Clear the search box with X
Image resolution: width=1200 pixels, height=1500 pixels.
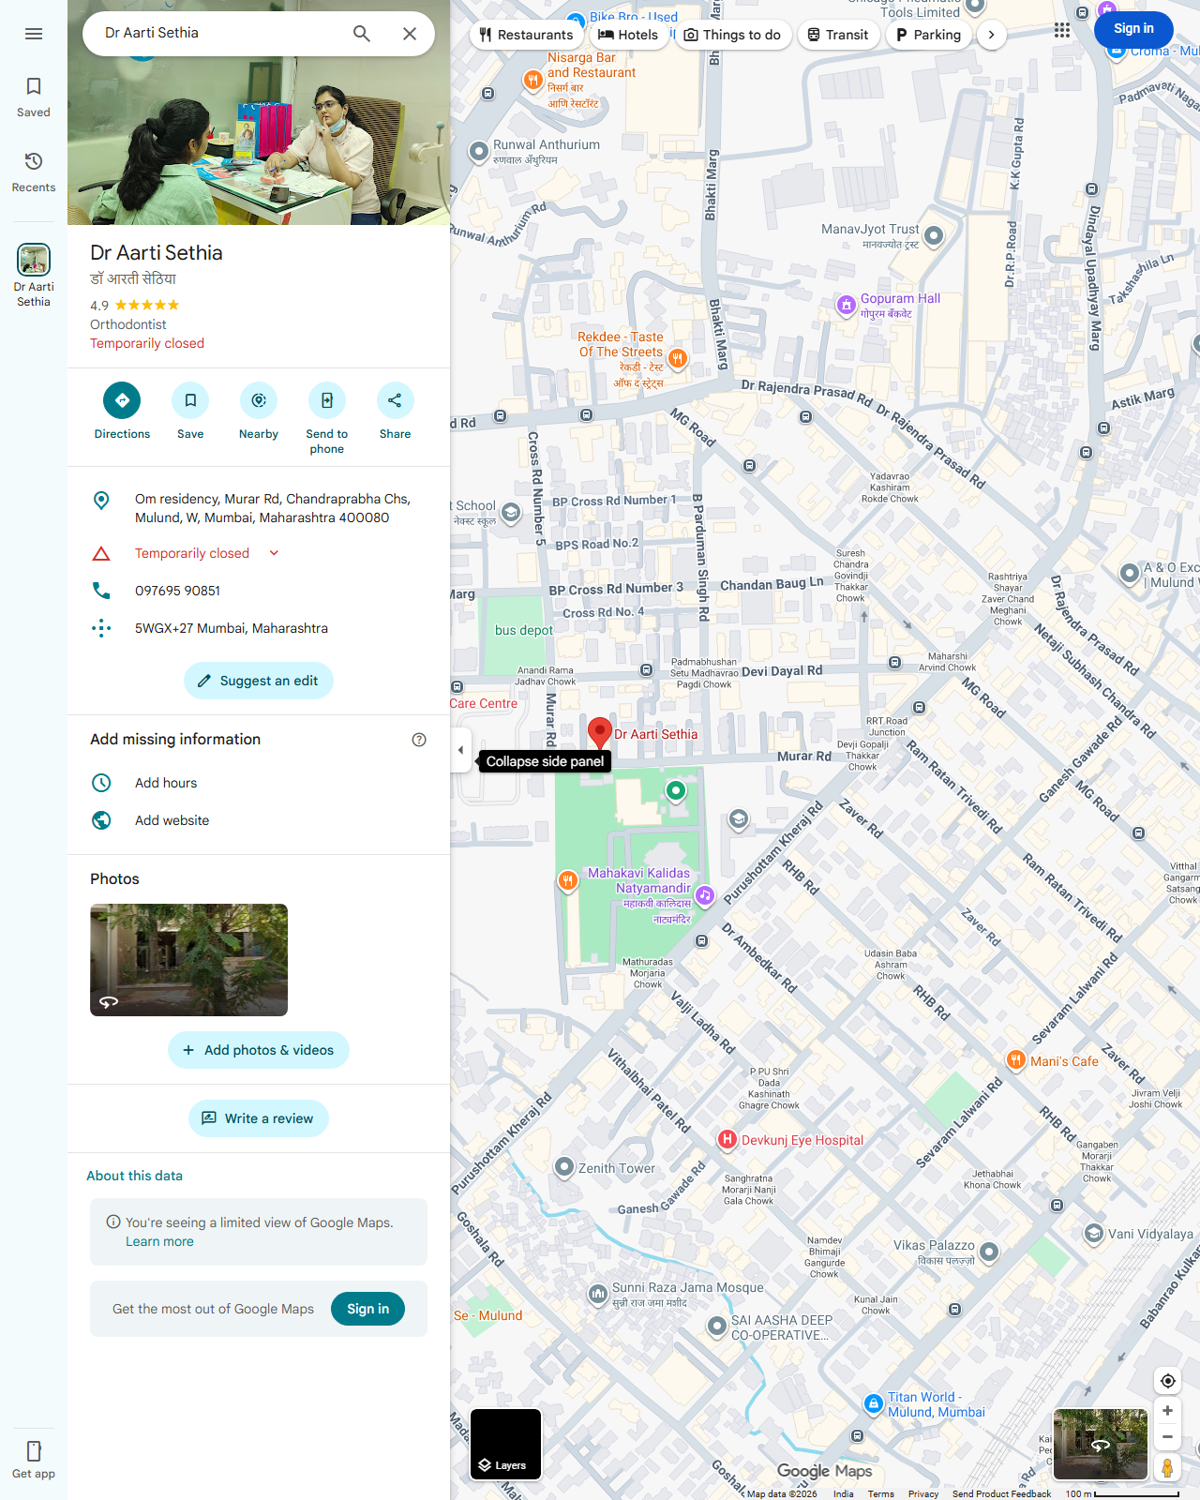click(x=410, y=34)
